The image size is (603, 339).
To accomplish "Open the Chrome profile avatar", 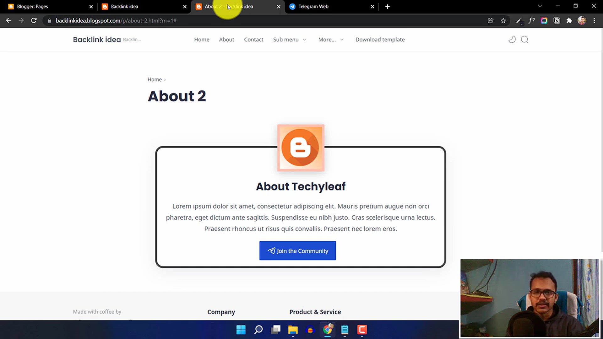I will 582,21.
